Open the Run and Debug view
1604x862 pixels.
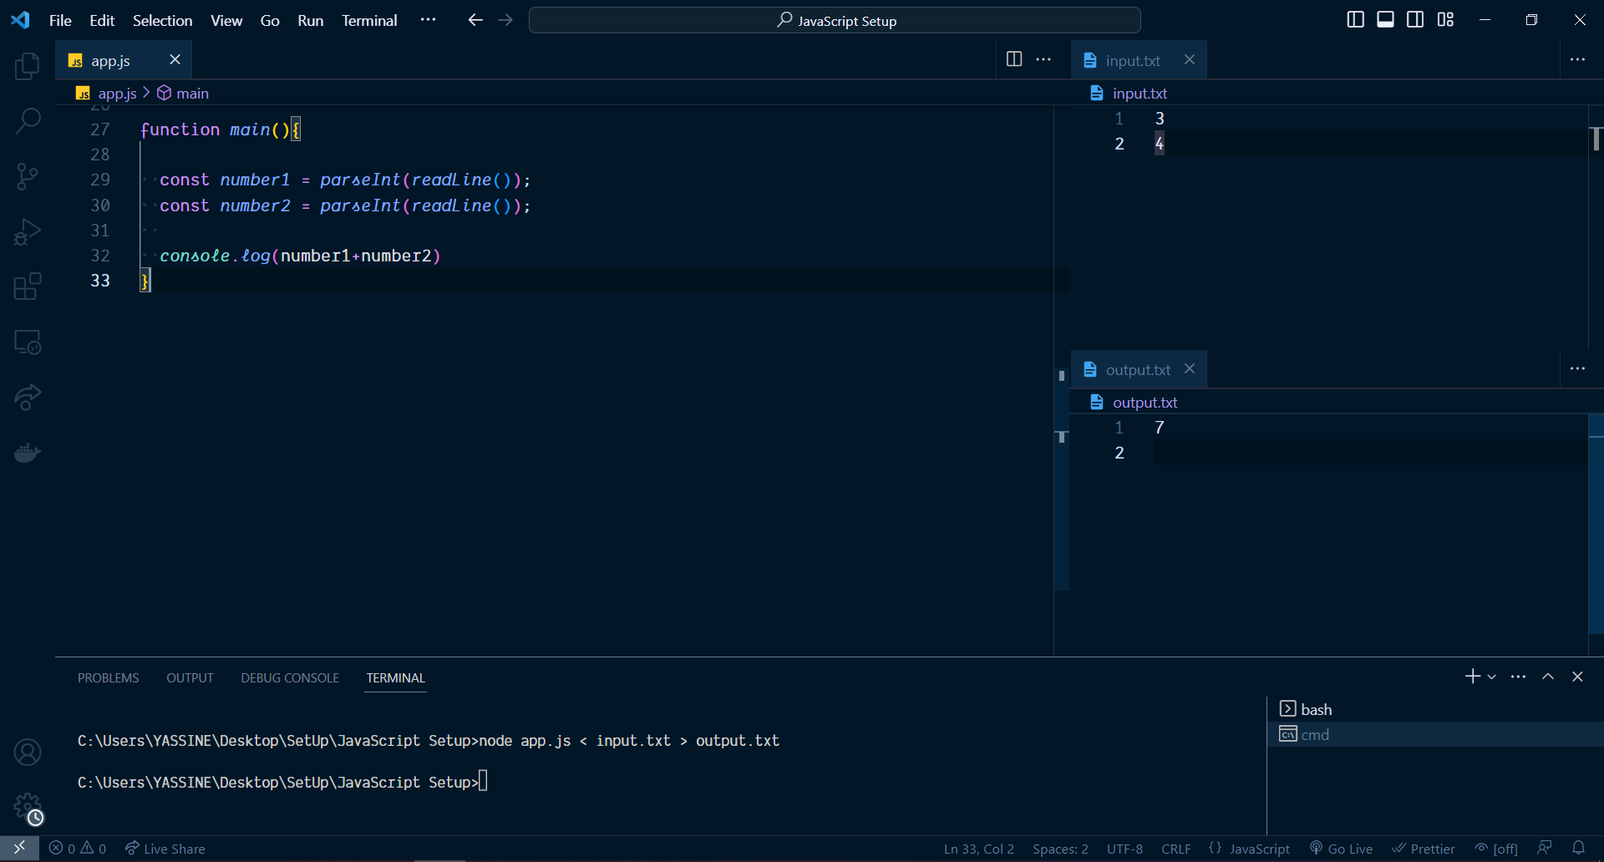(28, 231)
